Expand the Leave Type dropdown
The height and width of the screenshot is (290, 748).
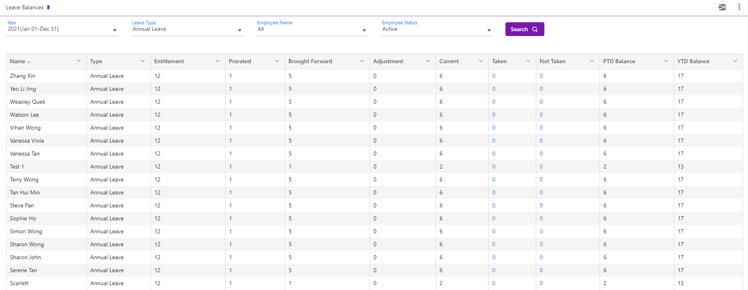[x=240, y=30]
